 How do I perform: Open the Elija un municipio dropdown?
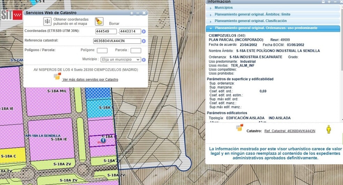pos(121,60)
